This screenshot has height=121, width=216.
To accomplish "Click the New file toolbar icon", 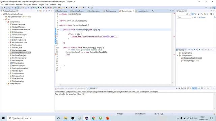I will coord(2,8).
